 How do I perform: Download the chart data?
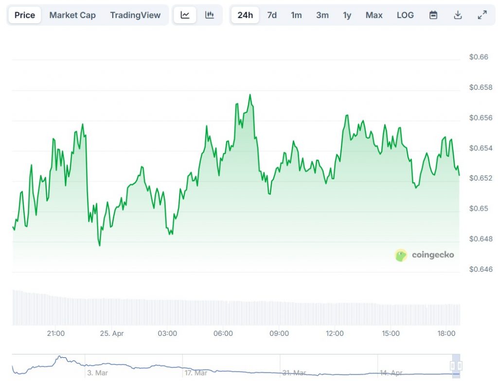[458, 15]
